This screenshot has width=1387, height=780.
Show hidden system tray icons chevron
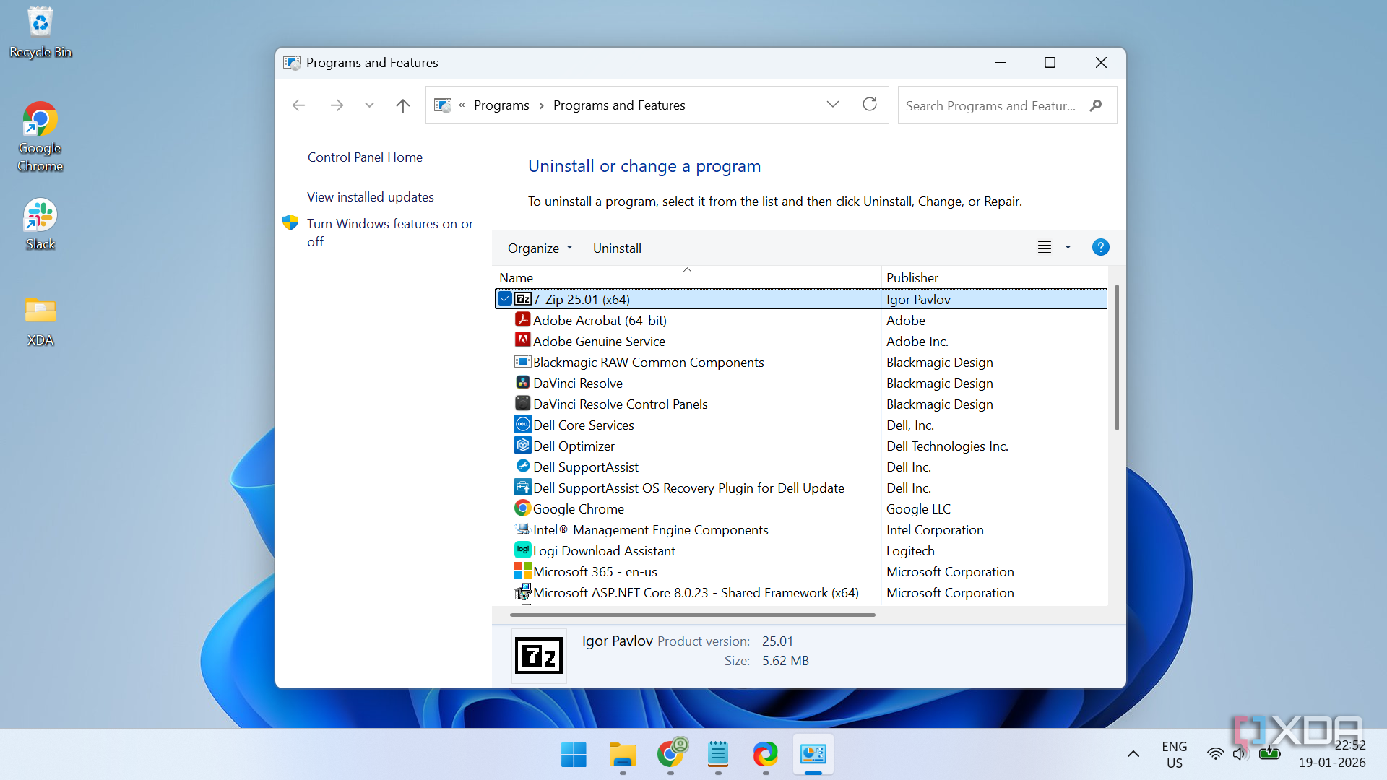click(x=1133, y=754)
